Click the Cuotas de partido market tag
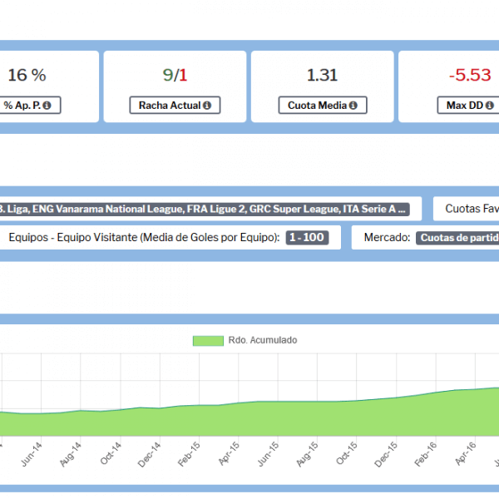Screen dimensions: 499x499 [457, 238]
